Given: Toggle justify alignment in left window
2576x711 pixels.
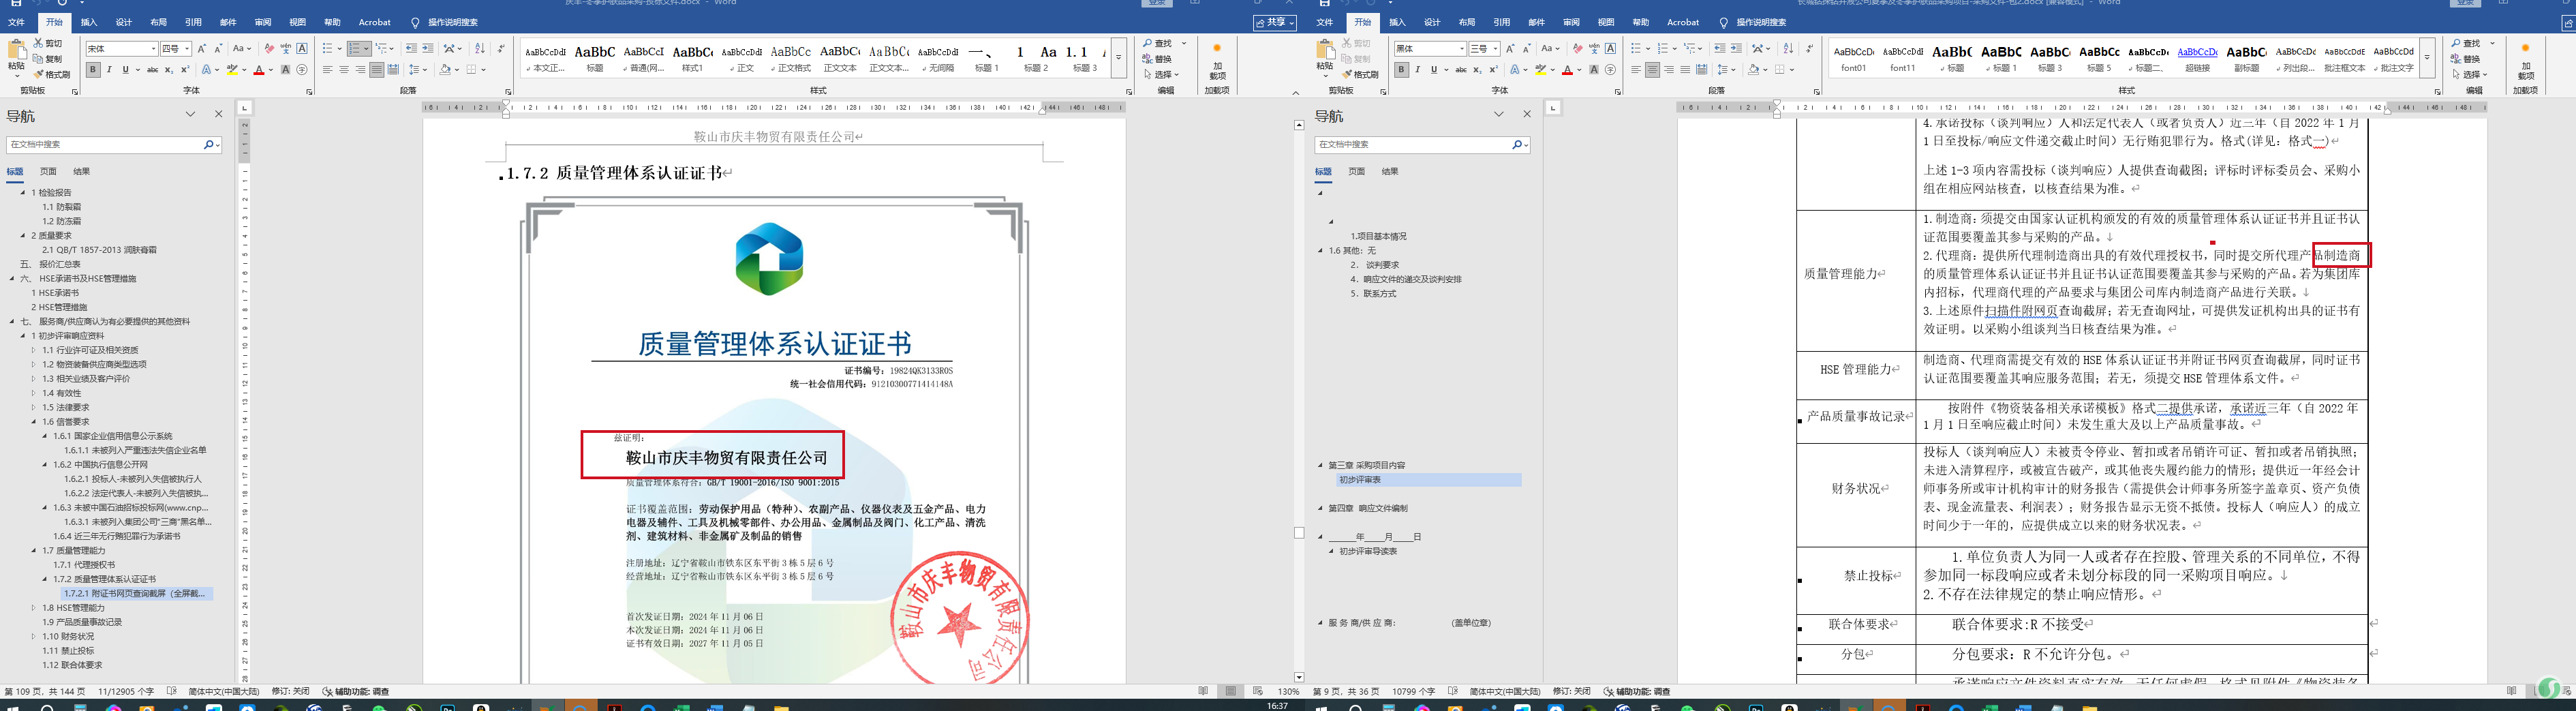Looking at the screenshot, I should coord(376,70).
